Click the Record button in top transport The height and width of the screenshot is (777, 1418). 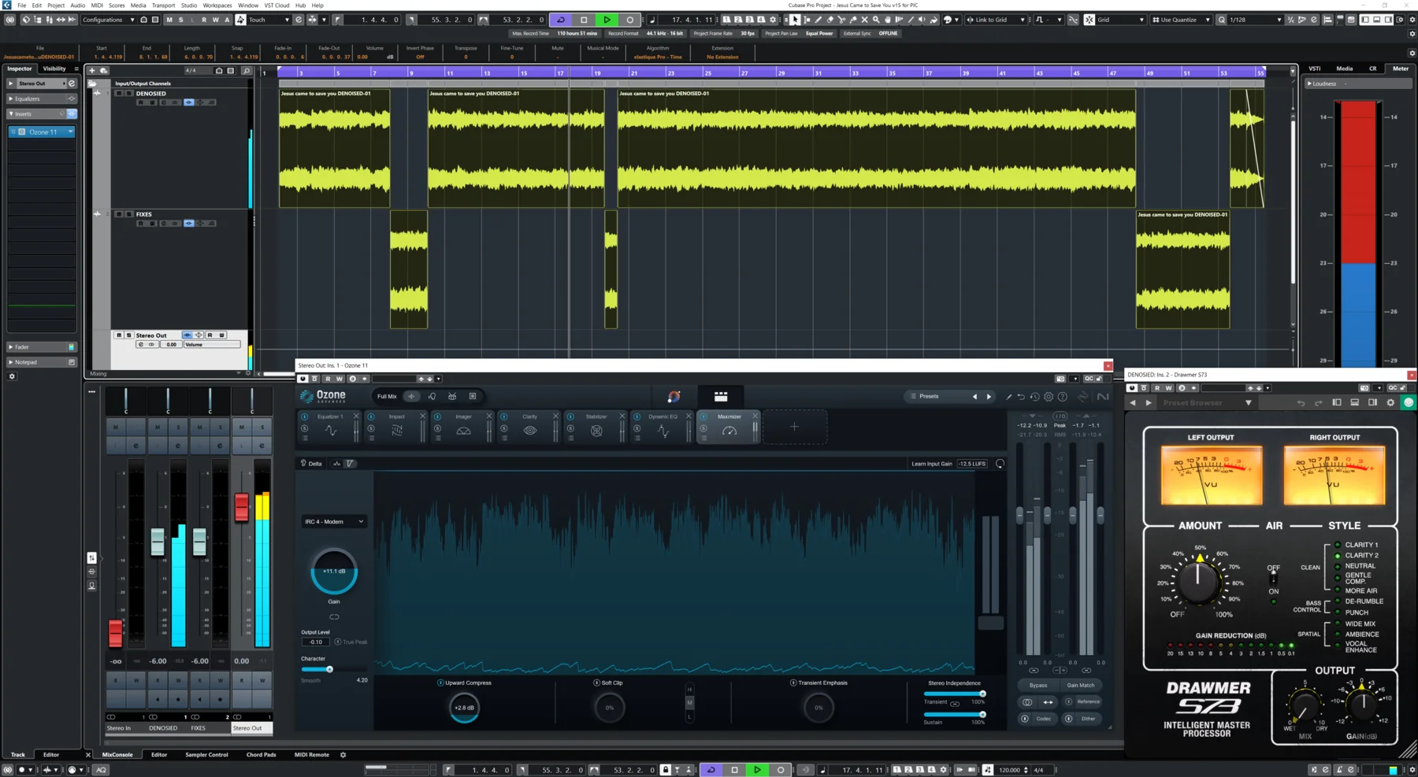coord(629,20)
